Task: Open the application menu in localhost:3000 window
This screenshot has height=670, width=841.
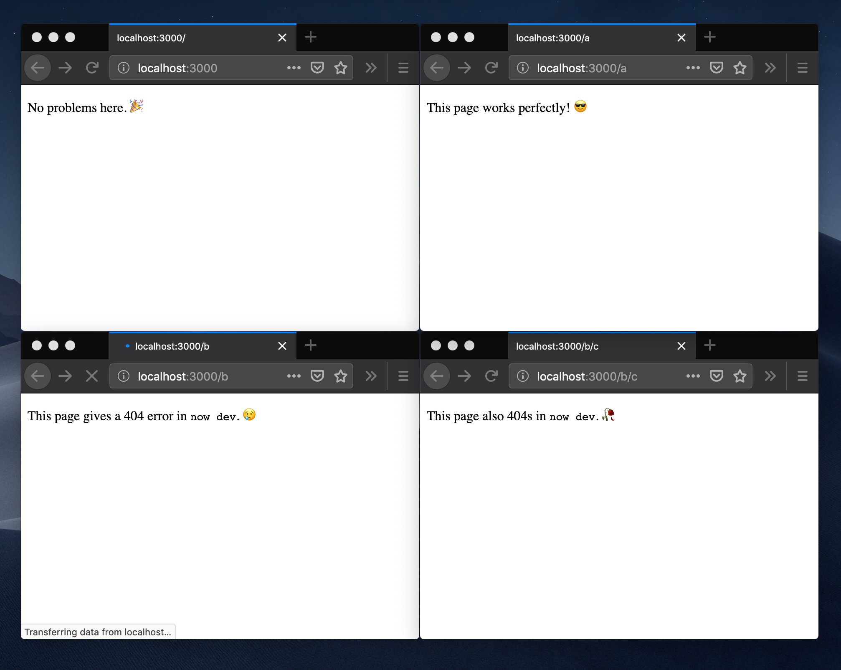Action: pyautogui.click(x=403, y=68)
